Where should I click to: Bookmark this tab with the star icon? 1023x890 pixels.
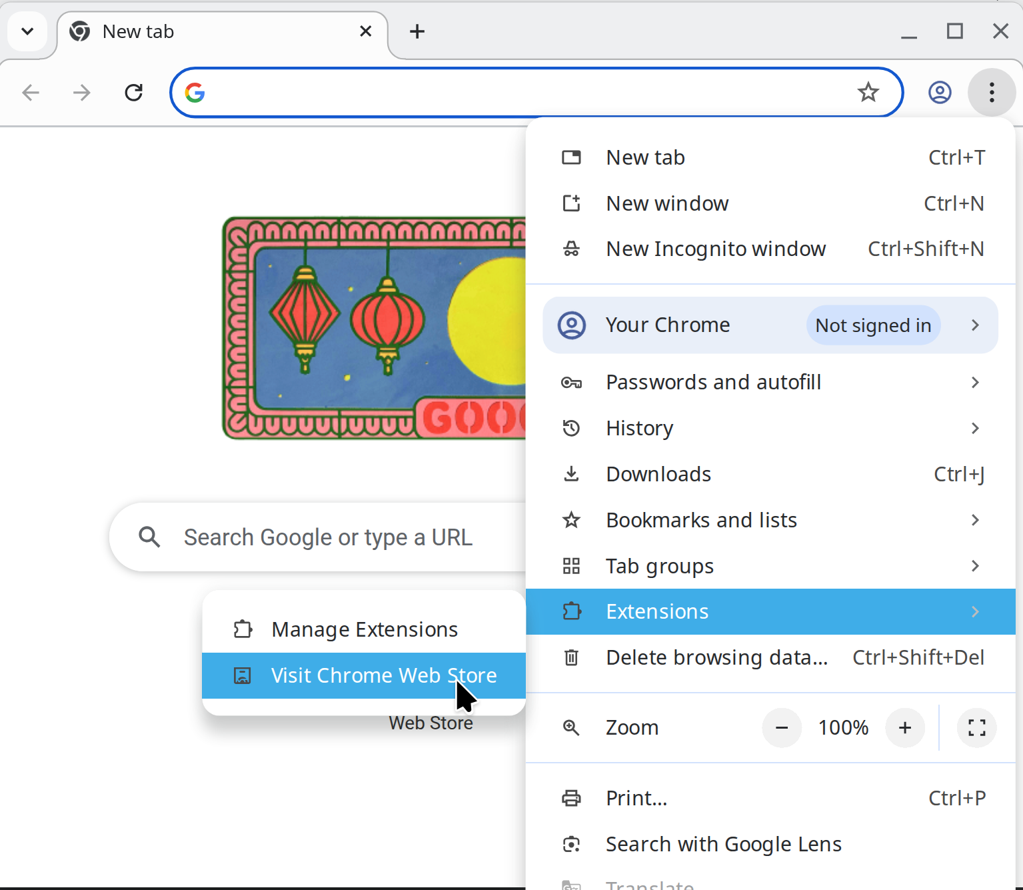point(868,92)
